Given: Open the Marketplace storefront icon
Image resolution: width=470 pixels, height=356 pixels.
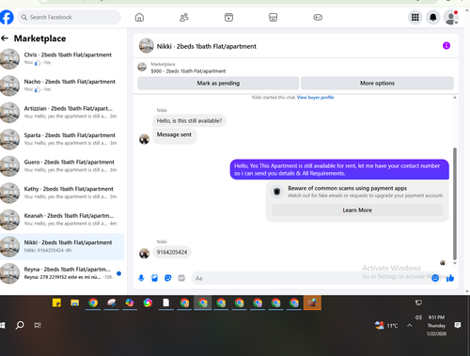Looking at the screenshot, I should click(x=274, y=17).
